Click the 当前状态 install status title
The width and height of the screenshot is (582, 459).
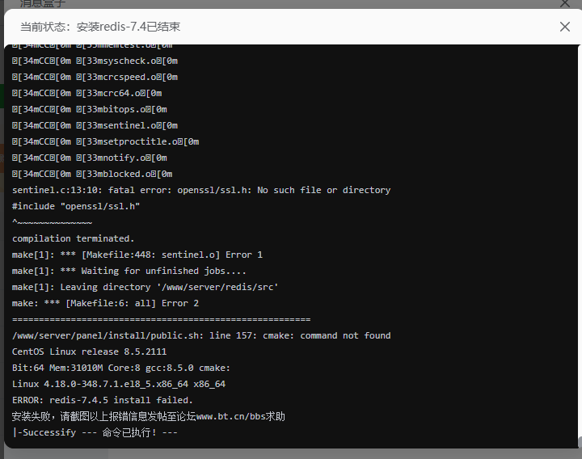click(x=100, y=27)
